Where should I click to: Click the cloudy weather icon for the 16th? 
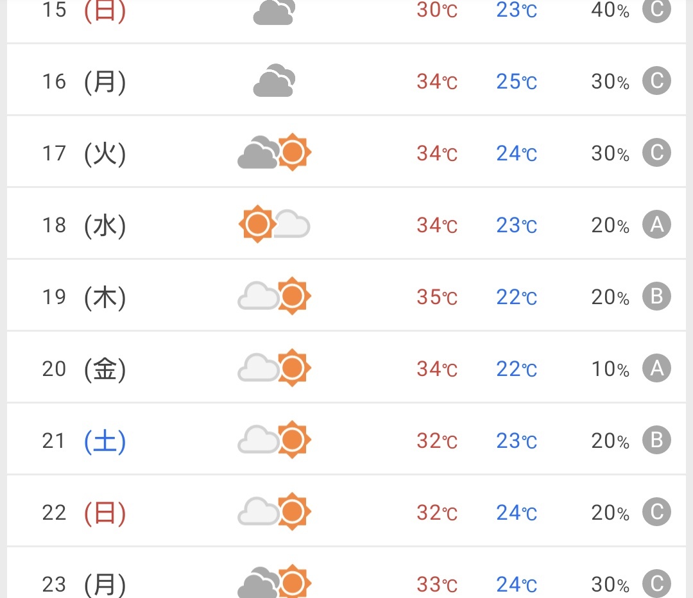coord(274,80)
